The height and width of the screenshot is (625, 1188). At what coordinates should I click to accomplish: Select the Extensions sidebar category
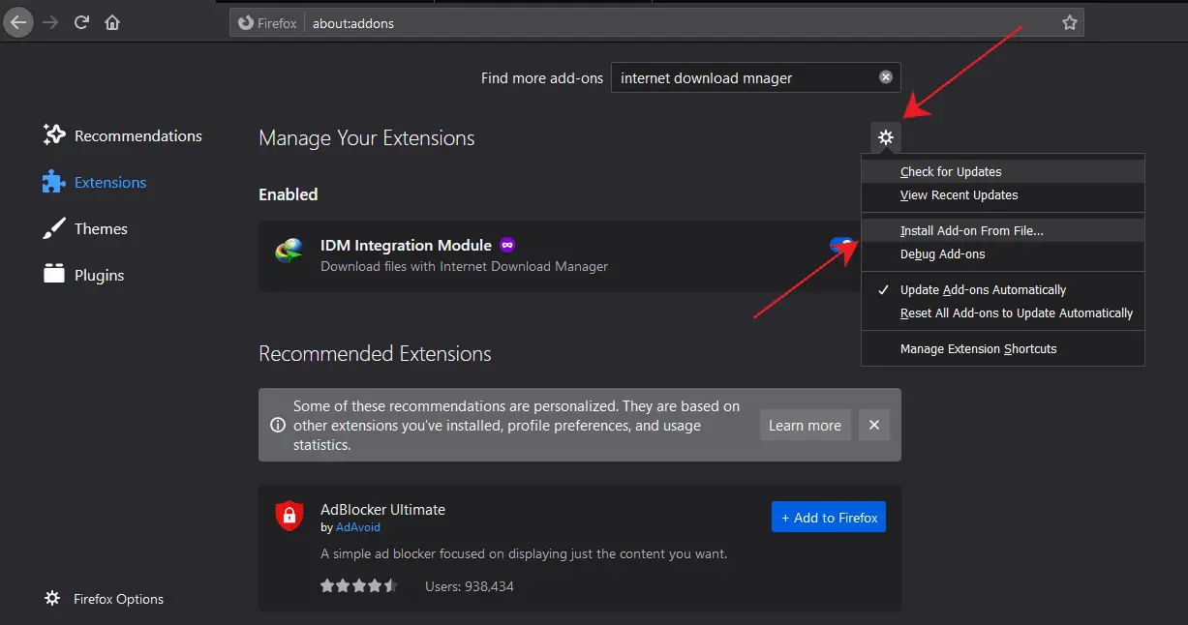click(95, 182)
